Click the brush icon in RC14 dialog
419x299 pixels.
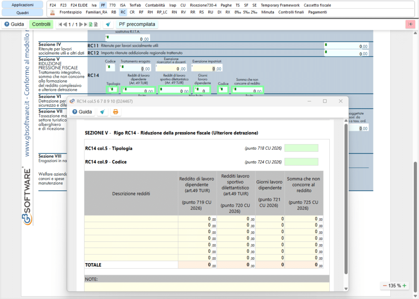[x=102, y=112]
